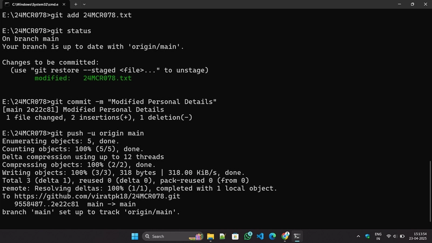Click the 'git restore --staged' hint line

[110, 70]
